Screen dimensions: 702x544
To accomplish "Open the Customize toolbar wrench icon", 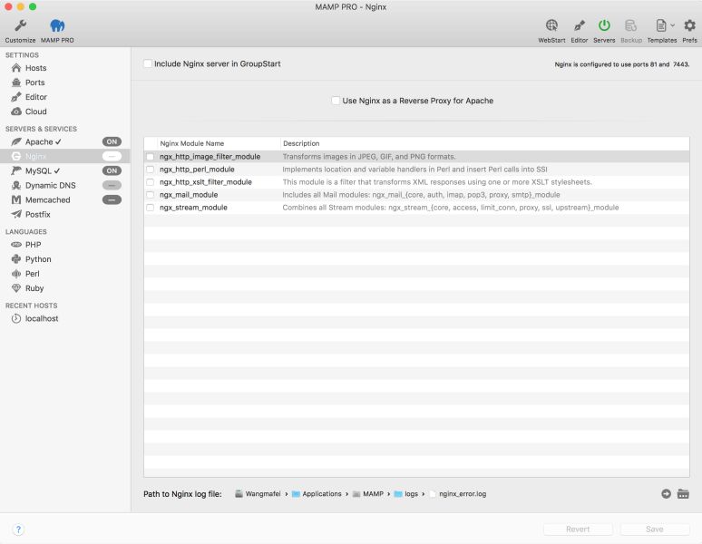I will point(20,26).
